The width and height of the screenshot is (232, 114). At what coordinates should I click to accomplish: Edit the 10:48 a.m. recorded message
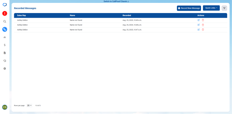coord(199,25)
